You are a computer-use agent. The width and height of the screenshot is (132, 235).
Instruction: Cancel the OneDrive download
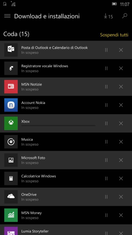(121, 197)
